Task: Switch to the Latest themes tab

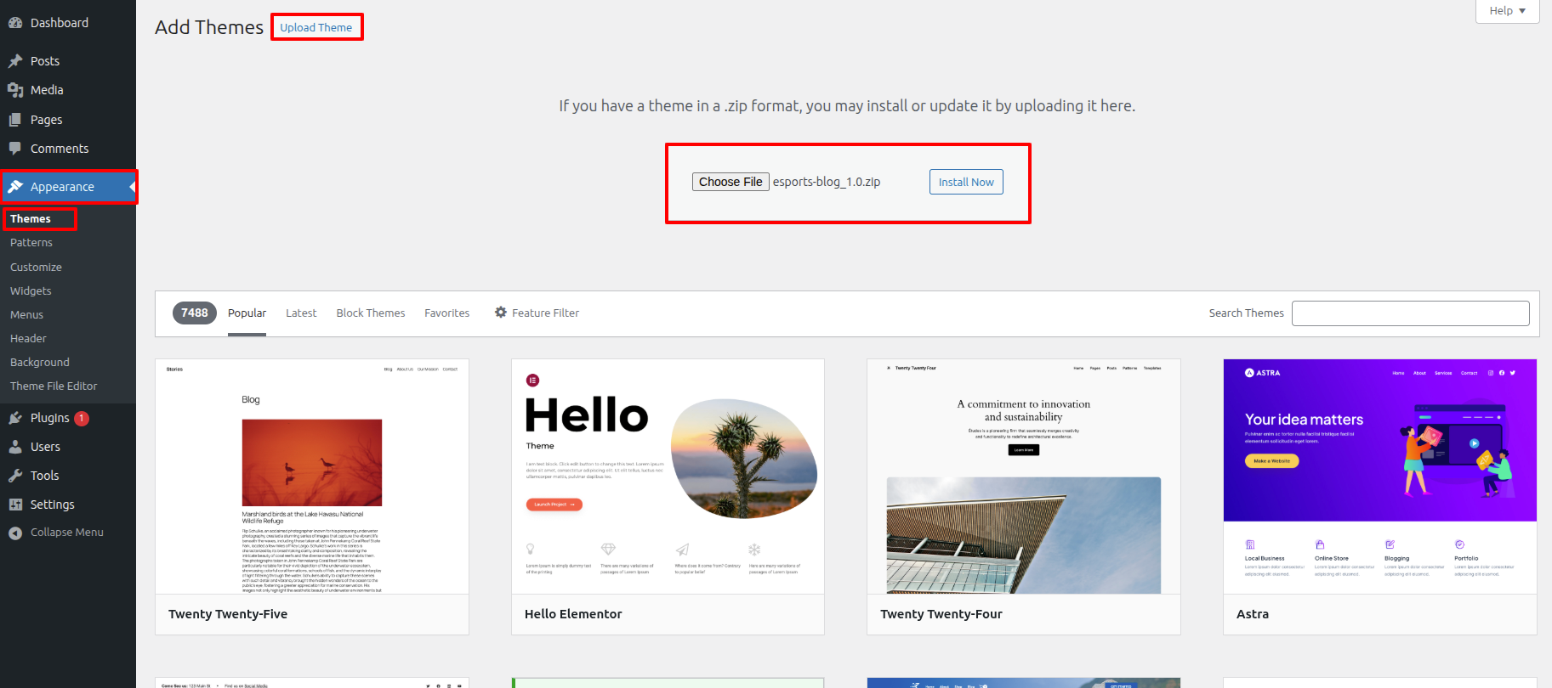Action: 301,313
